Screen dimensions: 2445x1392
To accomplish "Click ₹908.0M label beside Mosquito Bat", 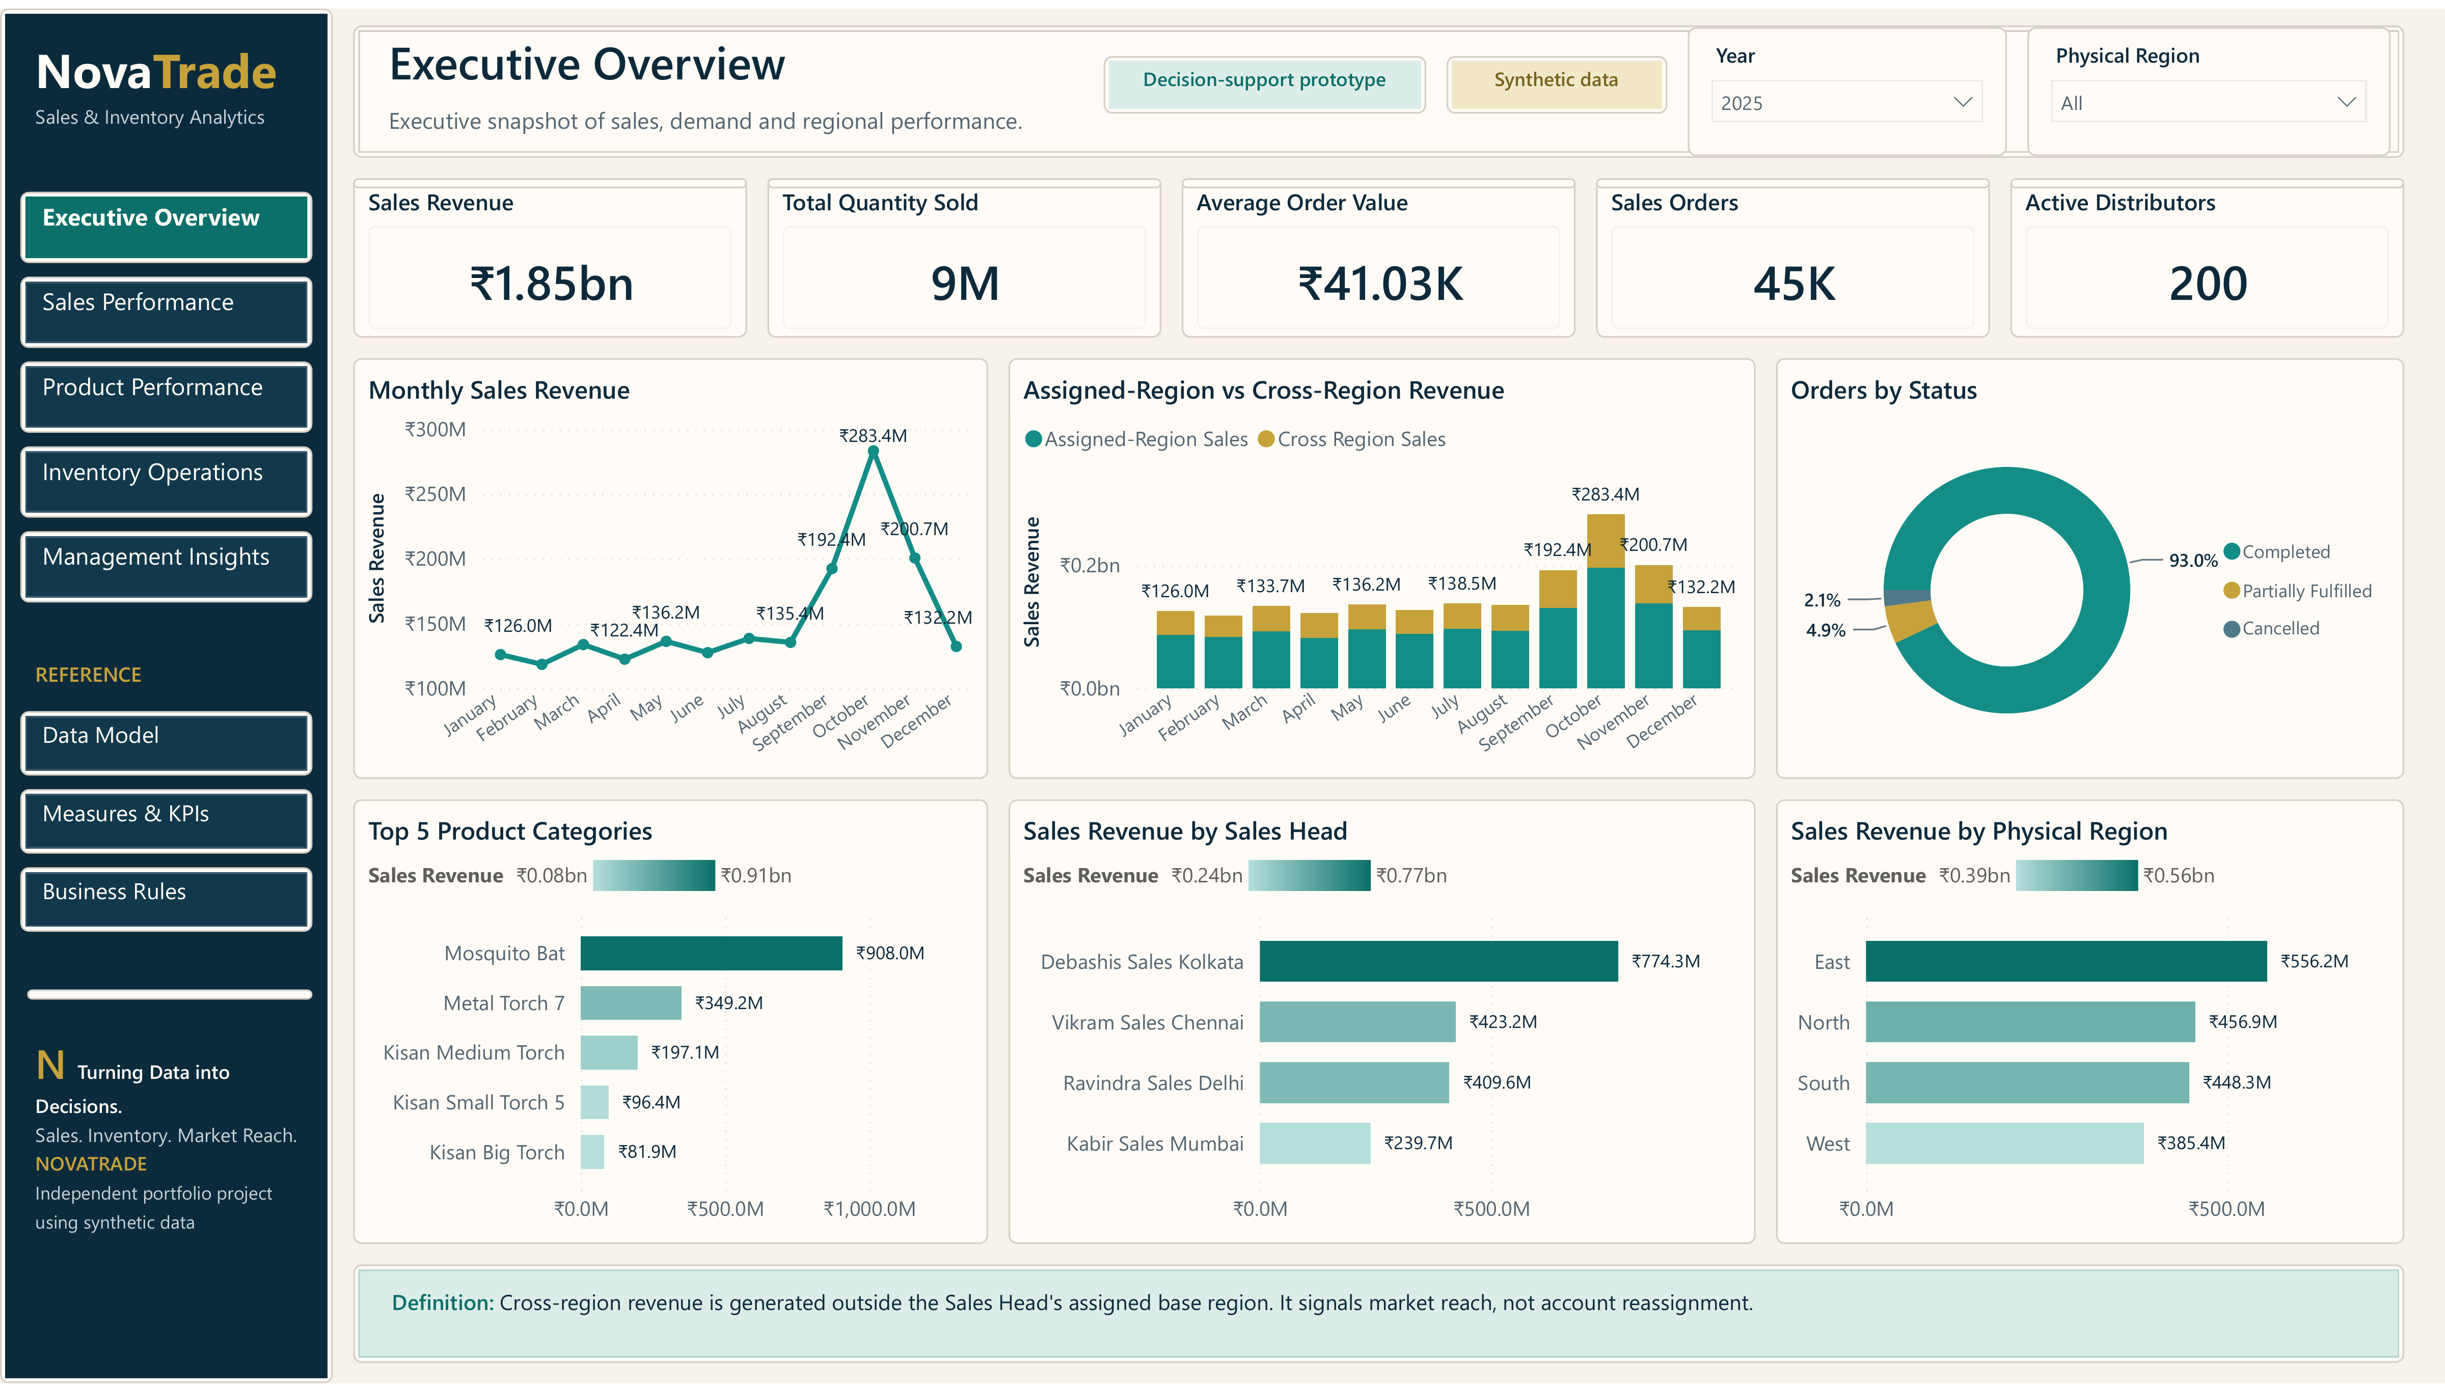I will (x=890, y=953).
